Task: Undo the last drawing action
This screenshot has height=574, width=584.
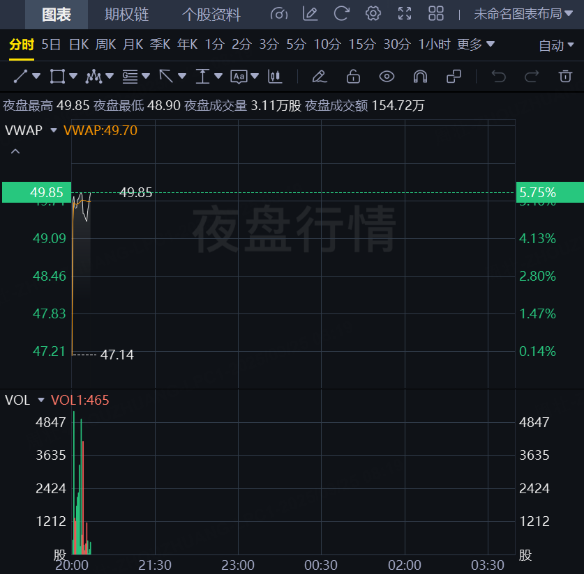Action: click(498, 76)
